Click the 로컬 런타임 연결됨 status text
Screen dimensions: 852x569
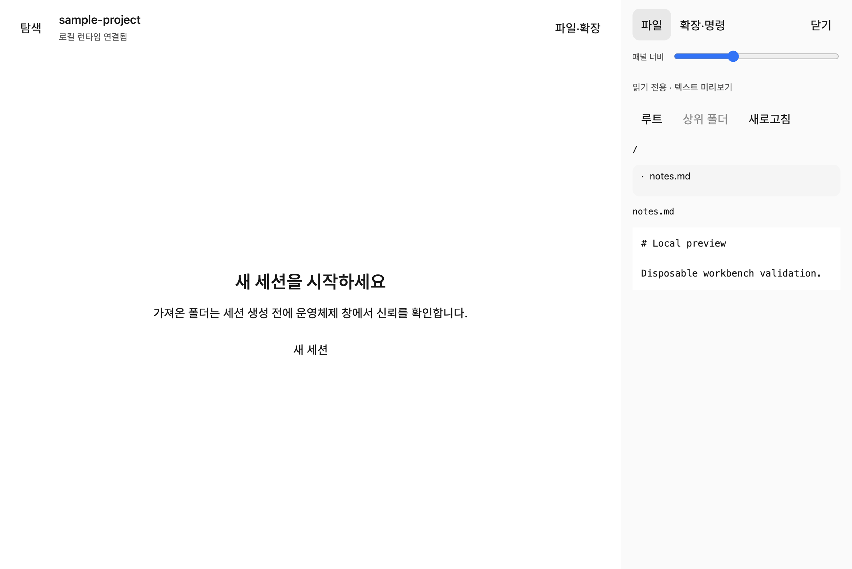coord(93,37)
